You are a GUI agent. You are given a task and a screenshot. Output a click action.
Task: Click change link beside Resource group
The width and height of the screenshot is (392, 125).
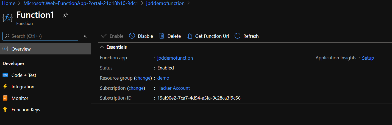coord(143,78)
